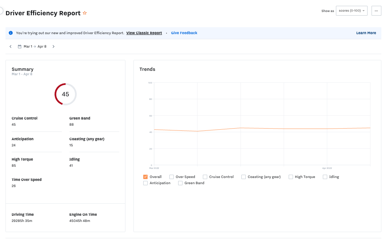385x239 pixels.
Task: Click the Give Feedback link
Action: (184, 33)
